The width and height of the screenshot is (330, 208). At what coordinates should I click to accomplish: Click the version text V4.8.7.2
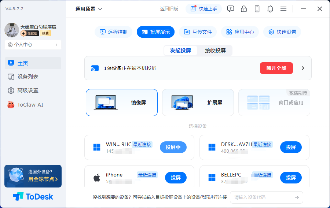[15, 9]
